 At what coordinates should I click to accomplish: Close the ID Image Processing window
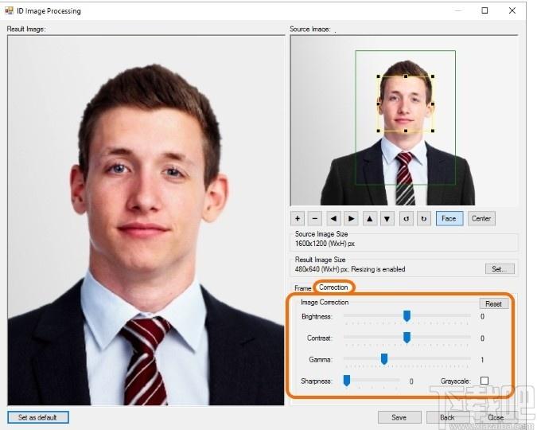[x=512, y=10]
